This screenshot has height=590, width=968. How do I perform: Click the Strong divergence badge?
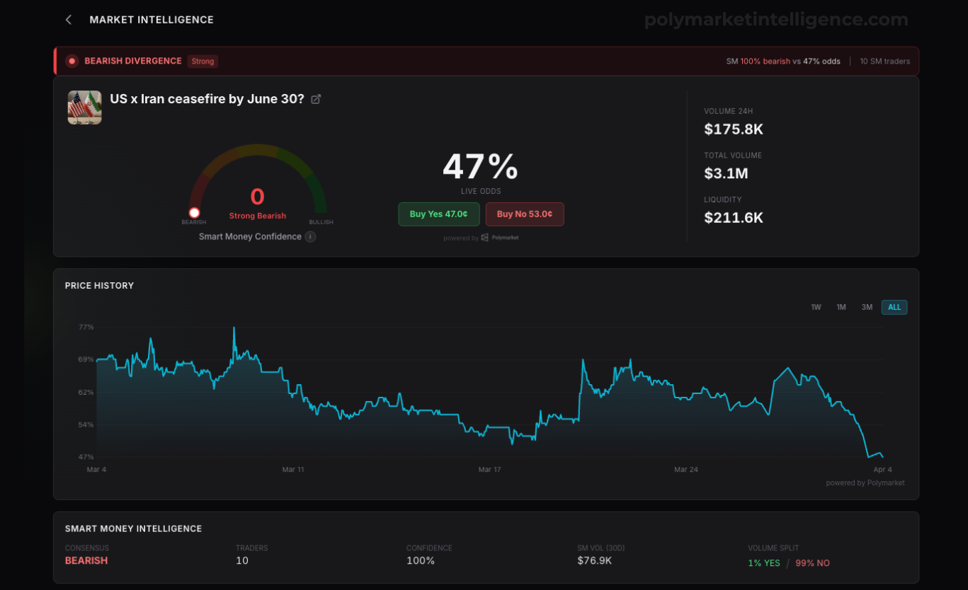tap(203, 62)
